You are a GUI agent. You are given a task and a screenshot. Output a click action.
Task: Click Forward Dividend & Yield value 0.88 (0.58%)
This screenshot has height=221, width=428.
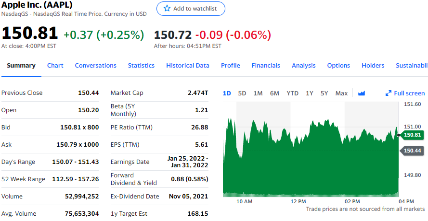(x=189, y=179)
